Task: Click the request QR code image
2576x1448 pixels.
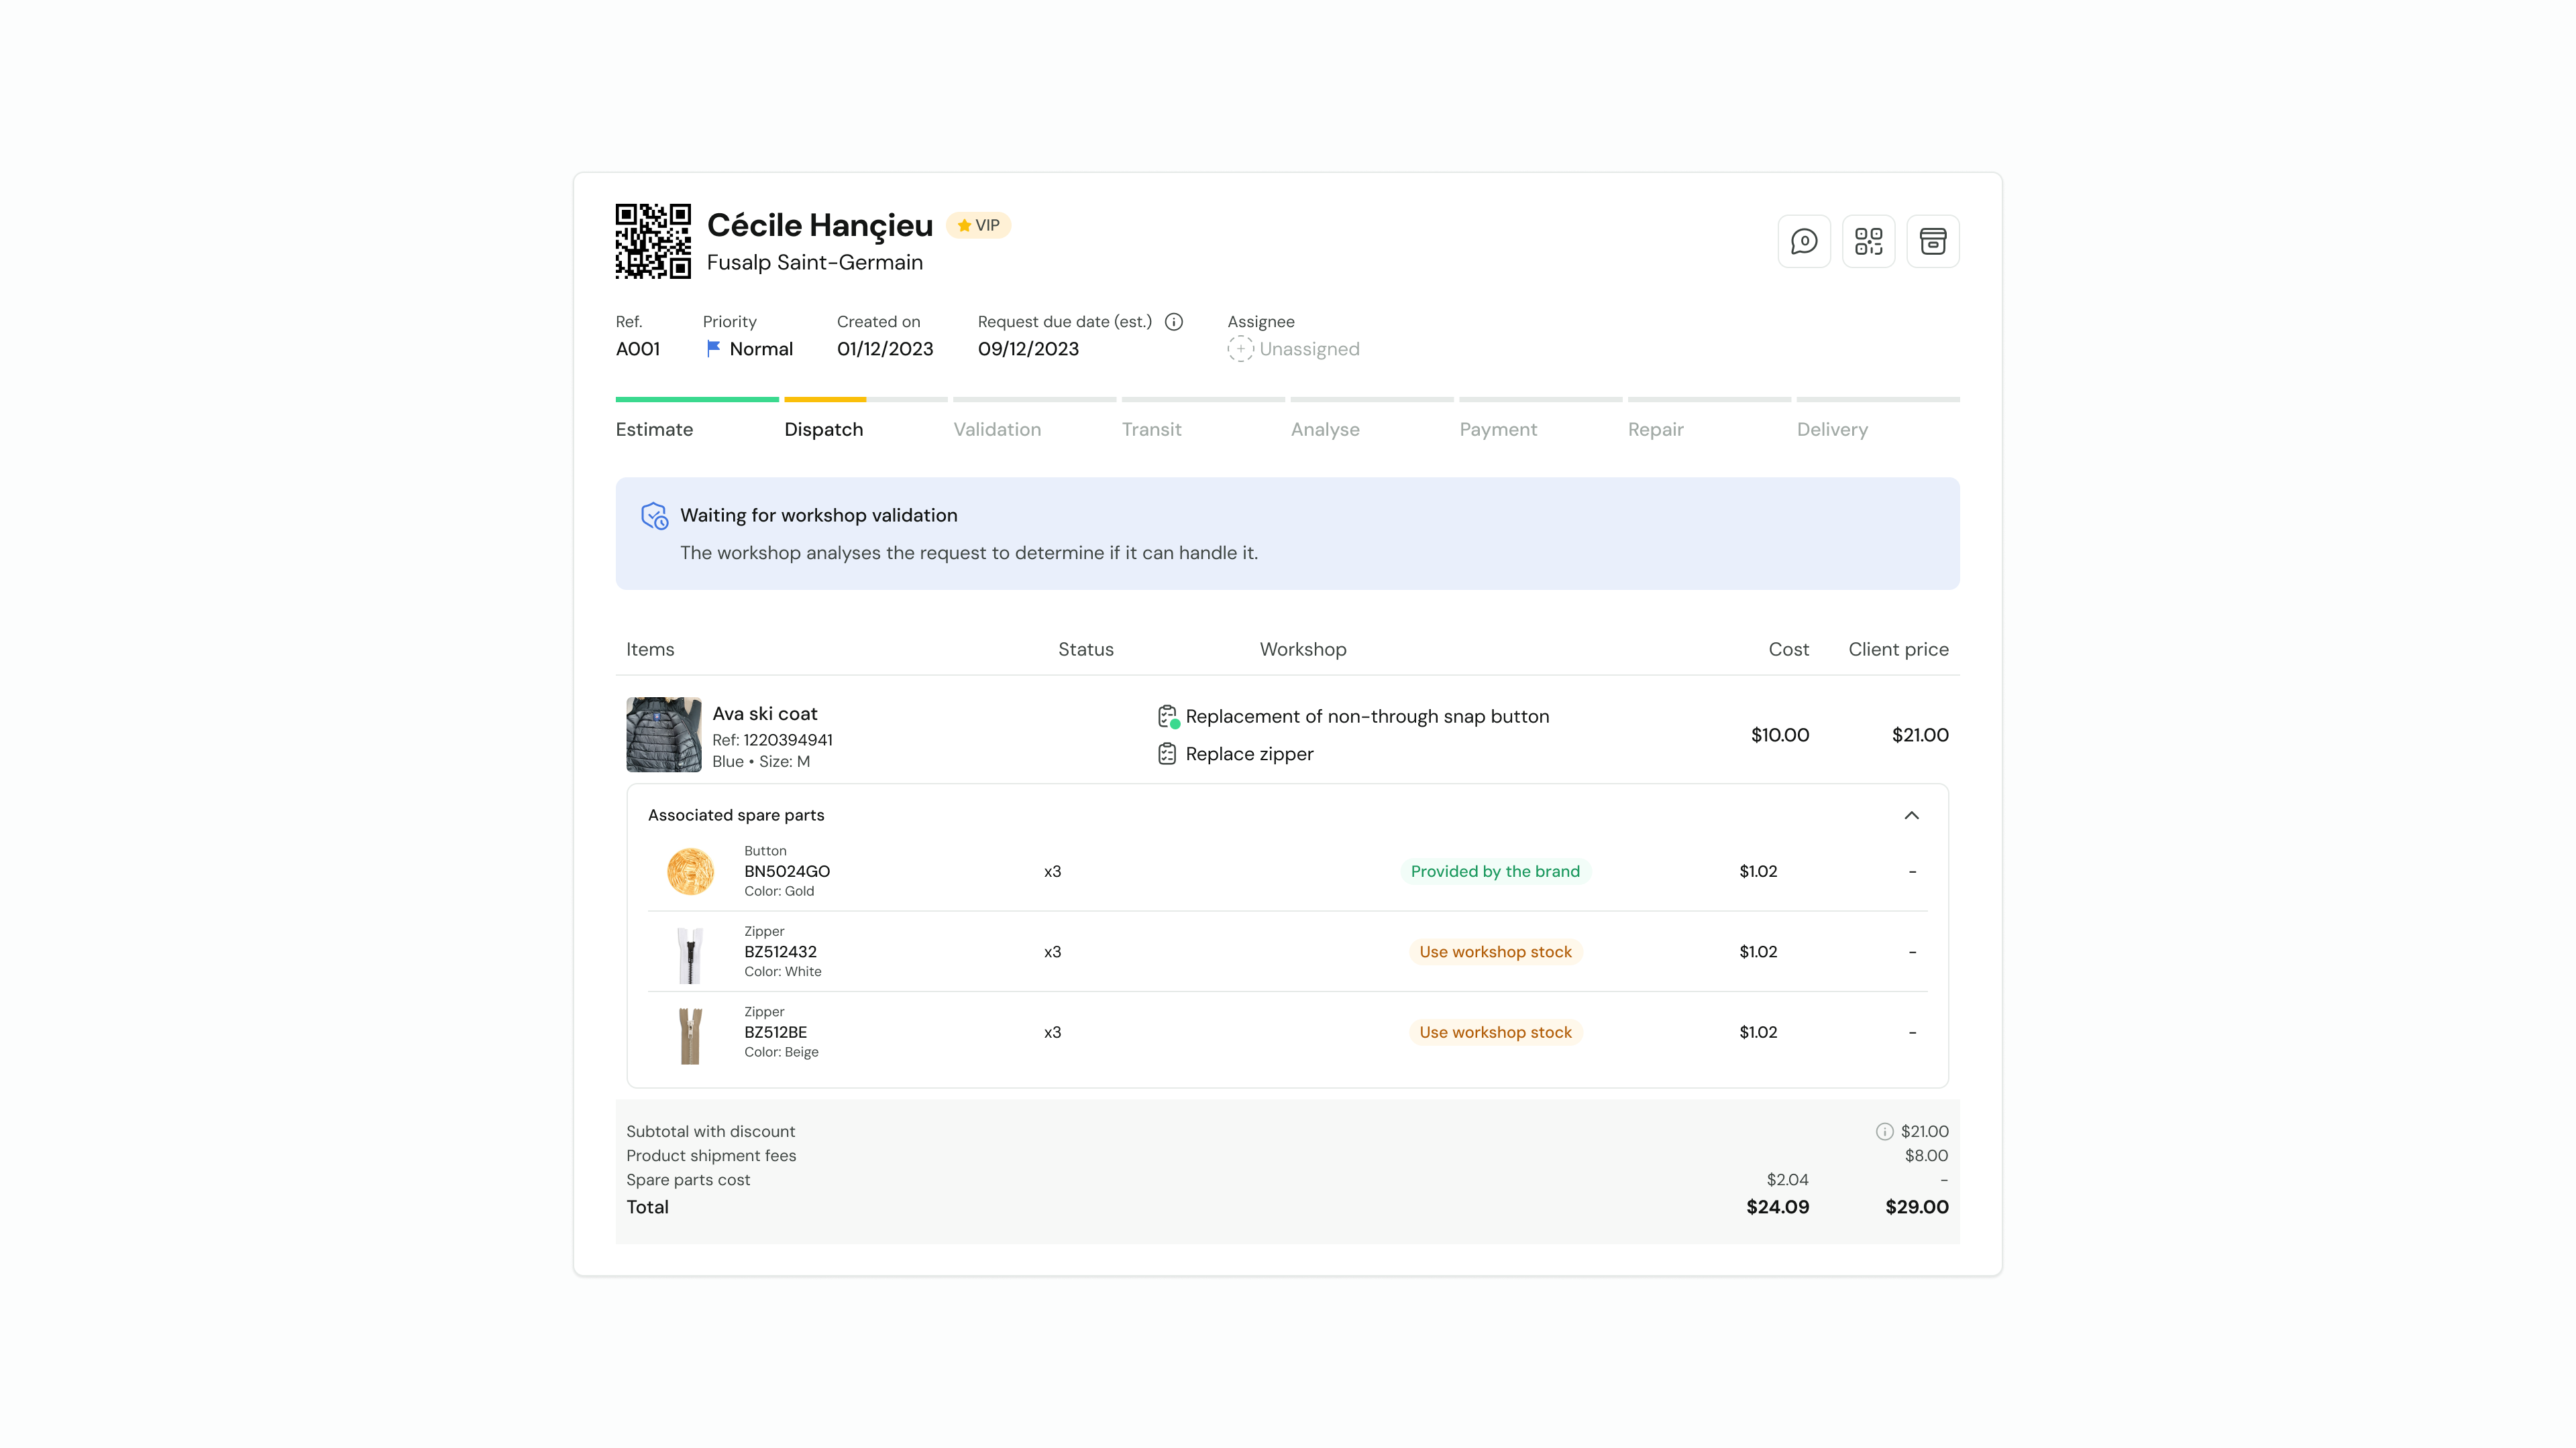Action: (652, 241)
